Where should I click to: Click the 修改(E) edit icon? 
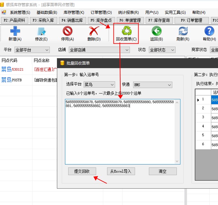click(41, 31)
